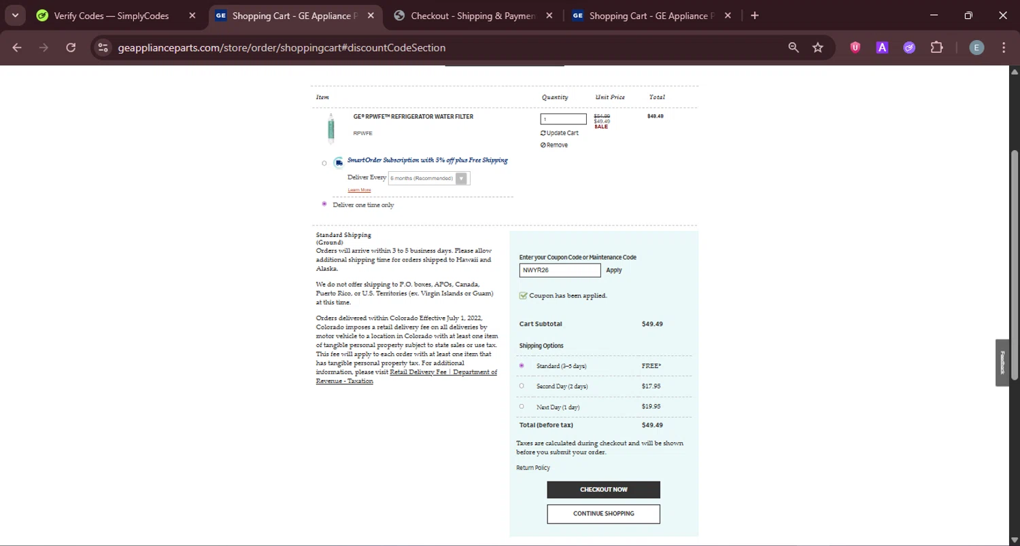Screen dimensions: 1020x546
Task: Choose Standard (3-5 days) shipping radio
Action: (522, 365)
